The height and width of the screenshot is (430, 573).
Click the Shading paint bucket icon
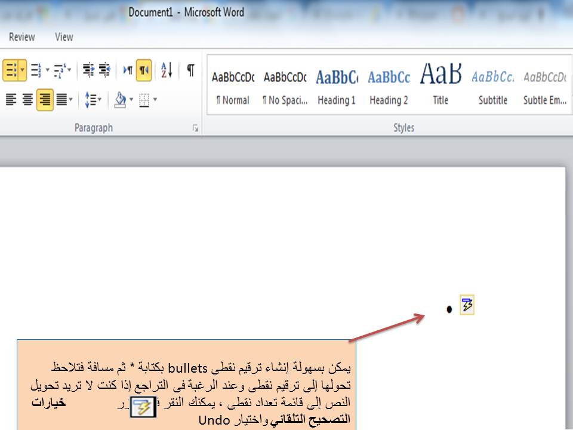click(x=120, y=100)
